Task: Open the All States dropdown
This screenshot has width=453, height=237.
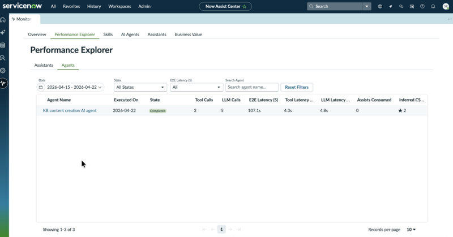Action: (x=140, y=87)
